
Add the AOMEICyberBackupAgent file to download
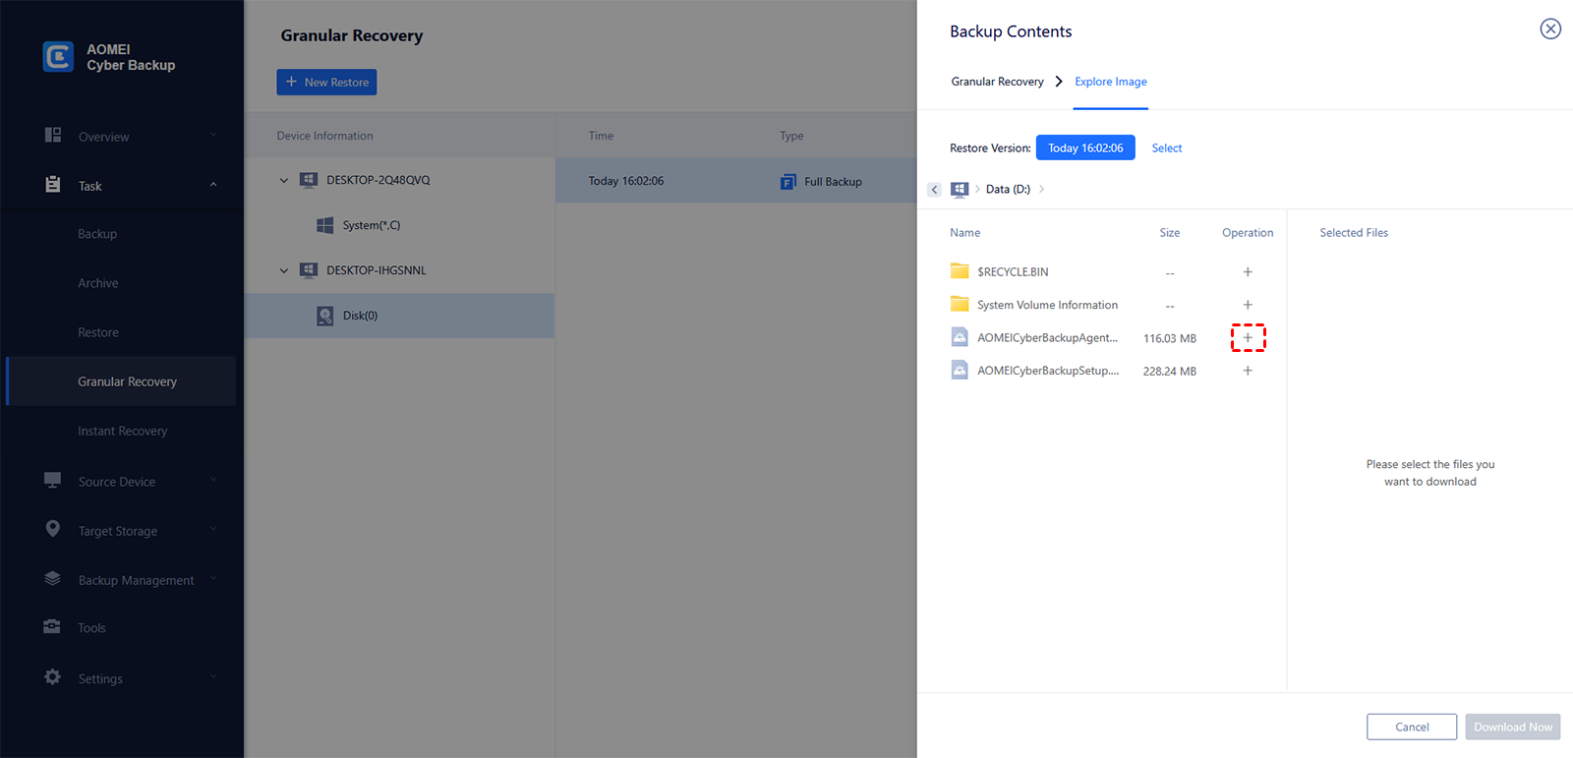(1248, 338)
